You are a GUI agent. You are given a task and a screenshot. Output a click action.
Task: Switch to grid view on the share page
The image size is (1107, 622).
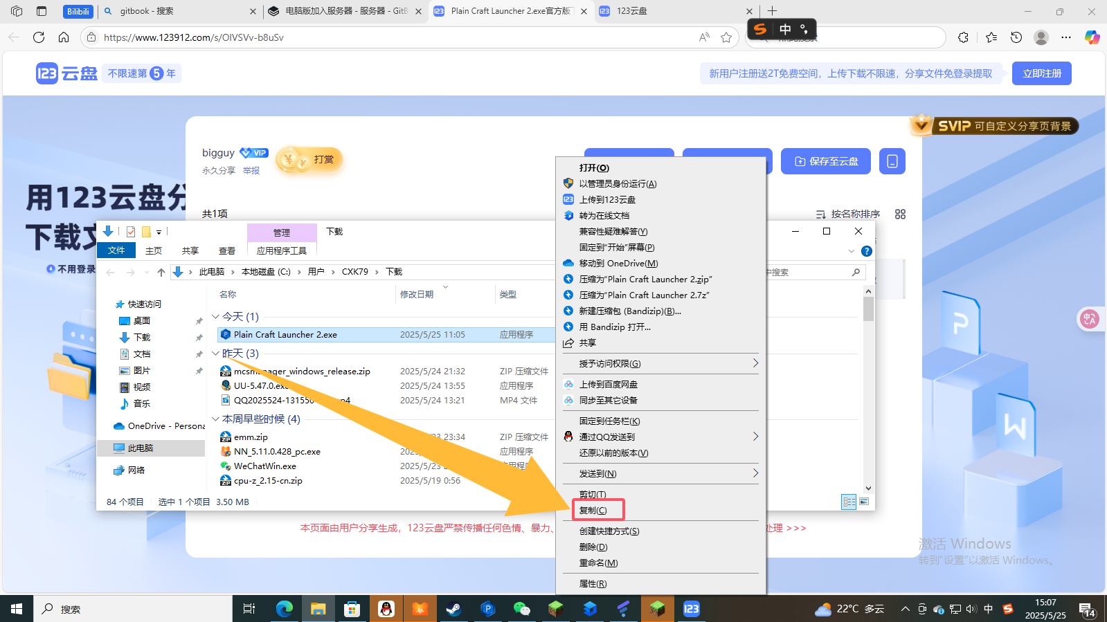pos(900,214)
